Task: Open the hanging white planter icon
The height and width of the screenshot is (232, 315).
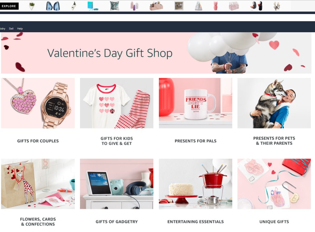Action: click(x=32, y=6)
